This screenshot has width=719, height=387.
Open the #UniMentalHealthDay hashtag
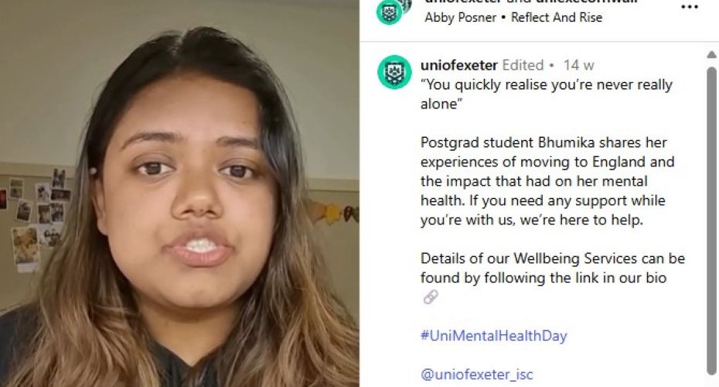click(494, 336)
